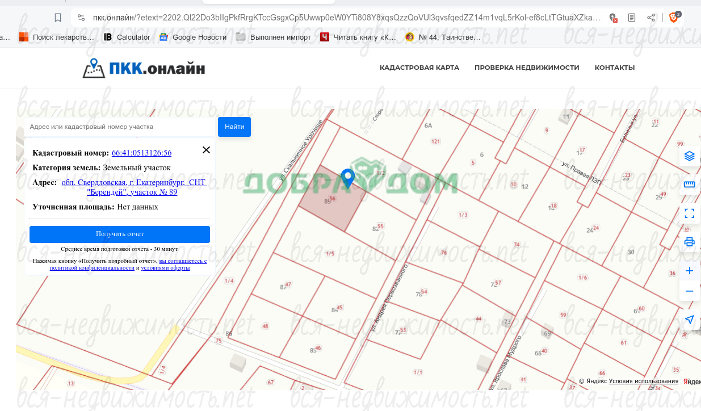Open Проверка недвижимости menu item
Screen dimensions: 701x411
pos(527,68)
